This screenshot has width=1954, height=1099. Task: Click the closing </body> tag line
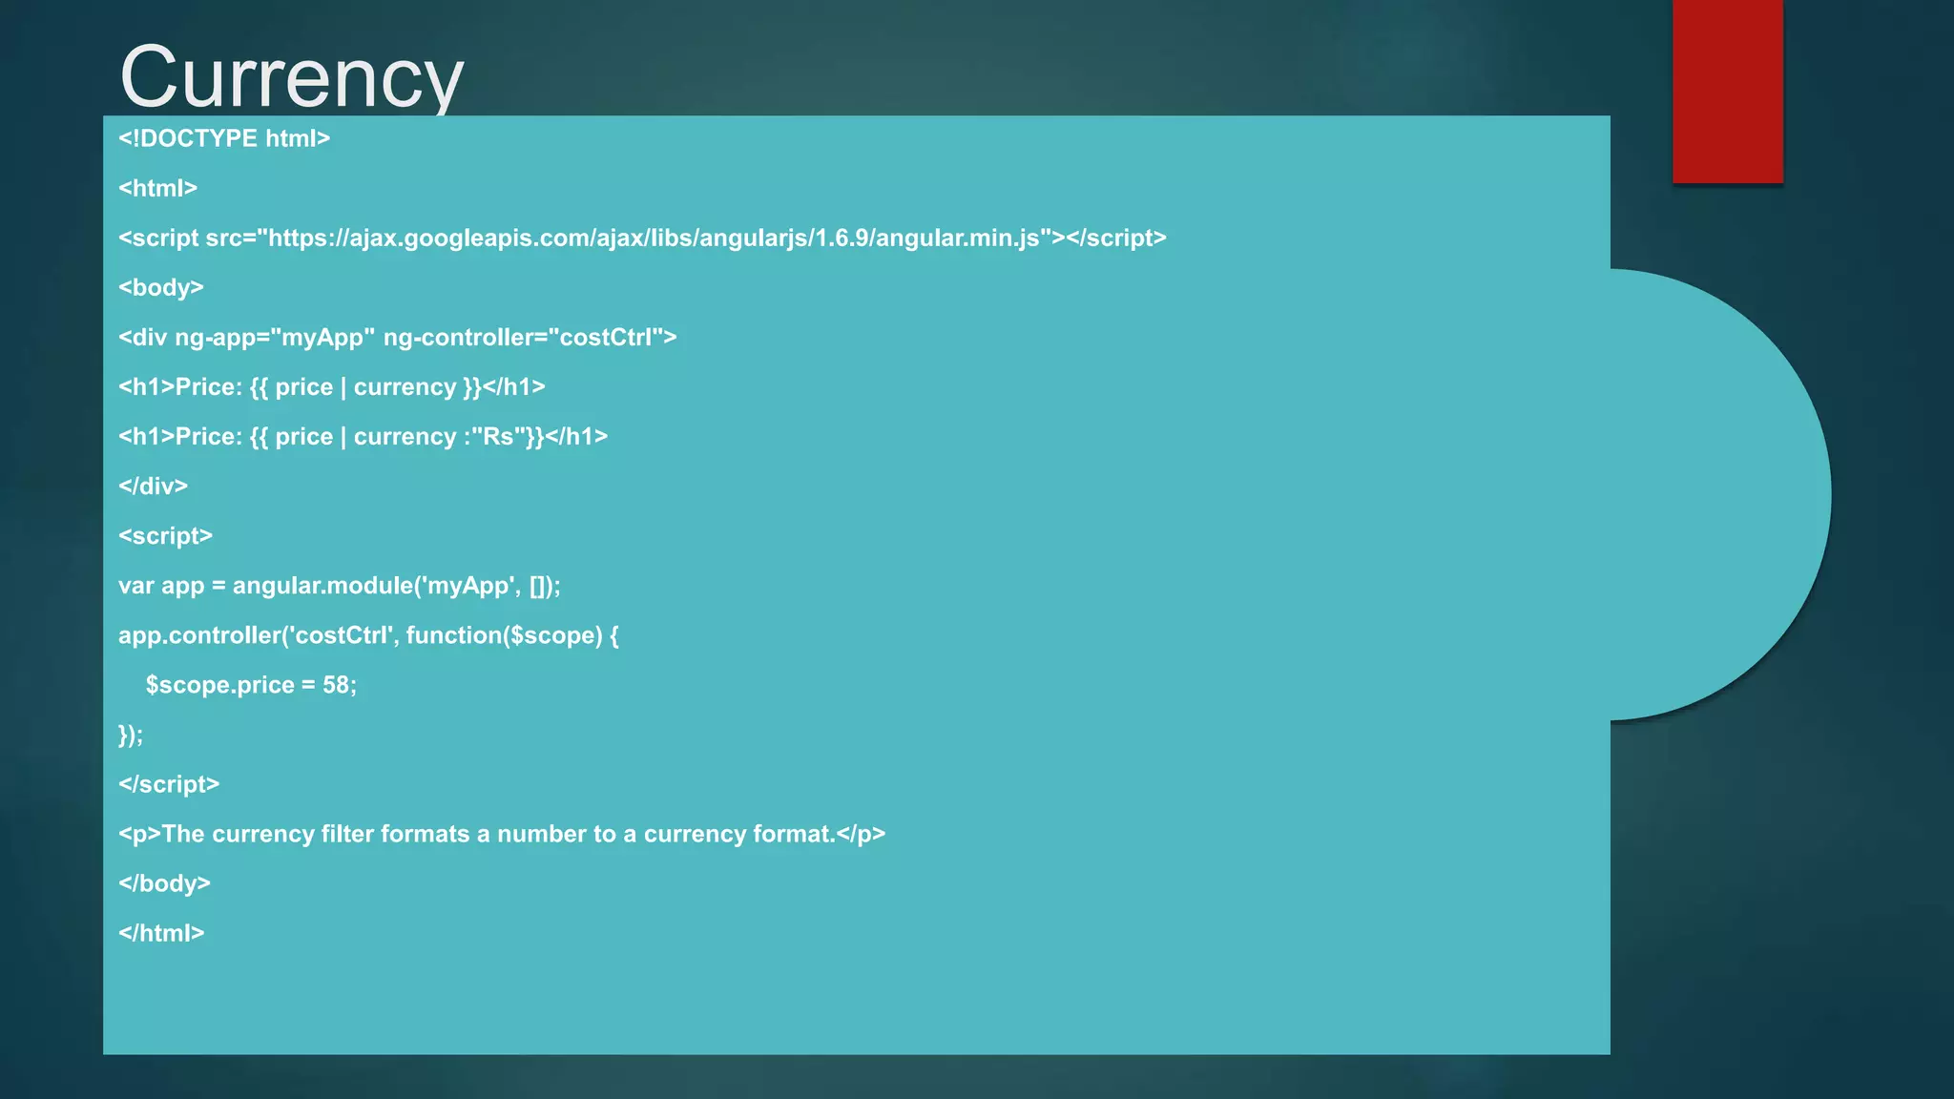(x=164, y=883)
